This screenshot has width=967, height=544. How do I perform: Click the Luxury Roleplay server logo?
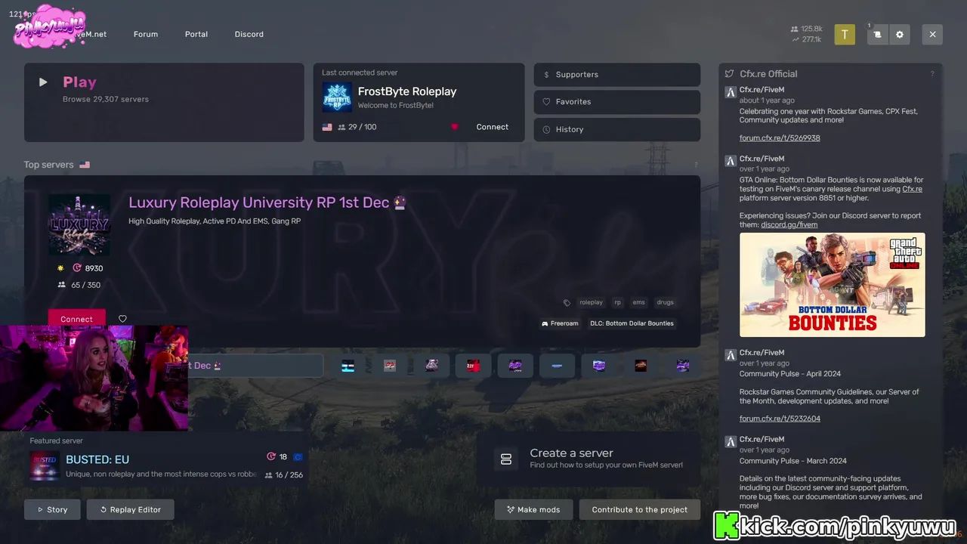pyautogui.click(x=79, y=225)
